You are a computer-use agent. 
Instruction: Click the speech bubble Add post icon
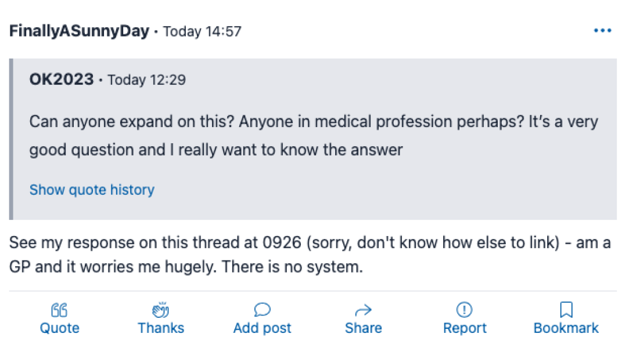click(x=262, y=310)
